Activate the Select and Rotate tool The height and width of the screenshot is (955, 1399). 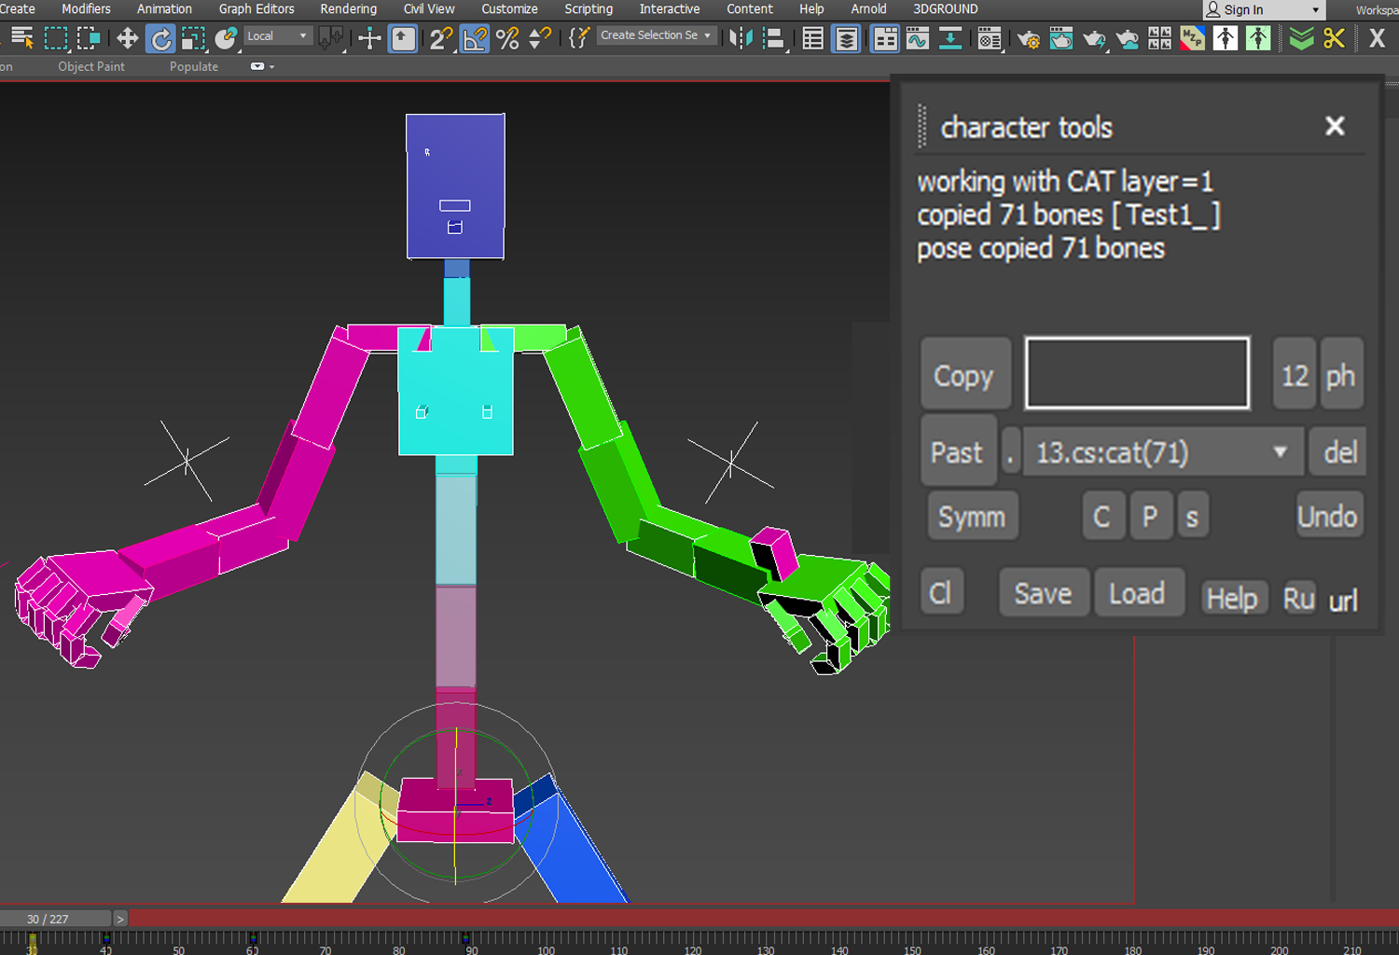(160, 38)
